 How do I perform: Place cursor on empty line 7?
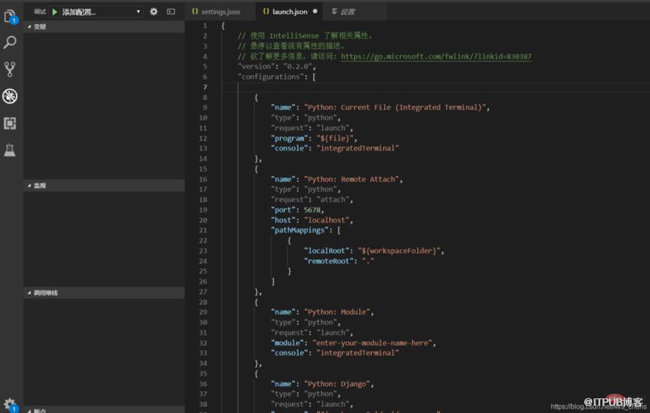[x=435, y=87]
